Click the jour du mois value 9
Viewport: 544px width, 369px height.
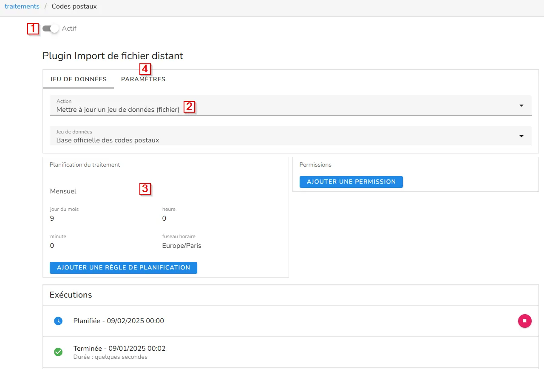click(52, 219)
